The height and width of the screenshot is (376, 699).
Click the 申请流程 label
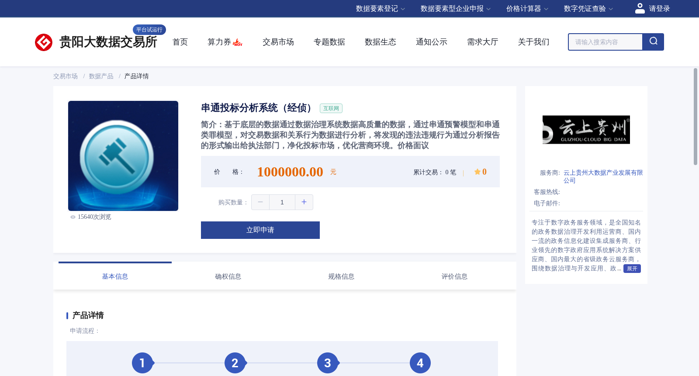pos(85,331)
